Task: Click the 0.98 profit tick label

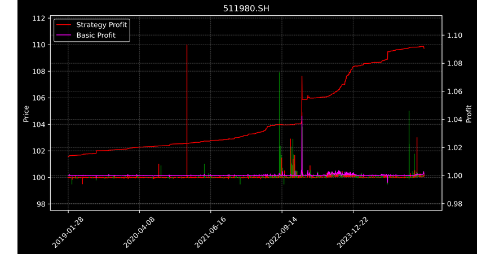Action: tap(454, 204)
